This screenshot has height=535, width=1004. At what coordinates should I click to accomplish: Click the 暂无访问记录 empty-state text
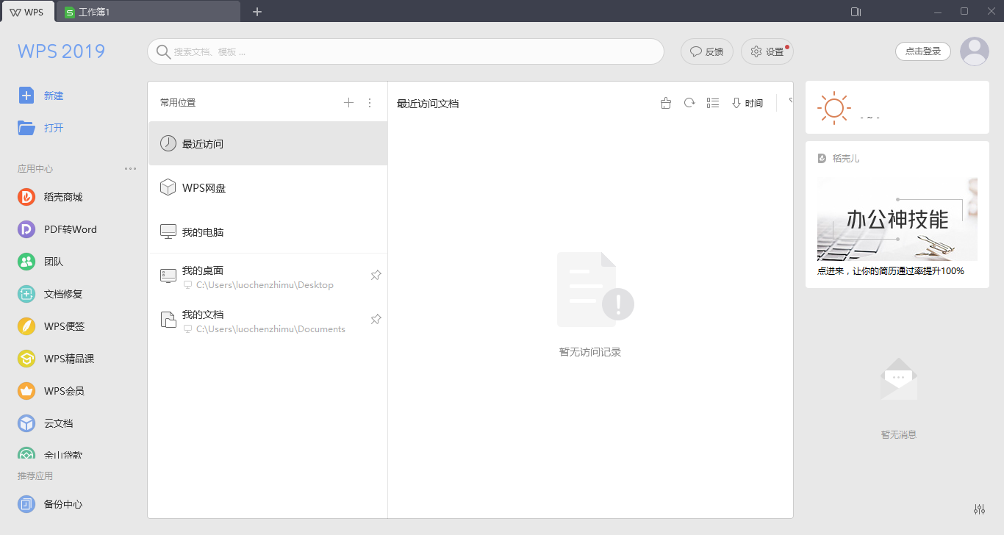click(x=590, y=352)
